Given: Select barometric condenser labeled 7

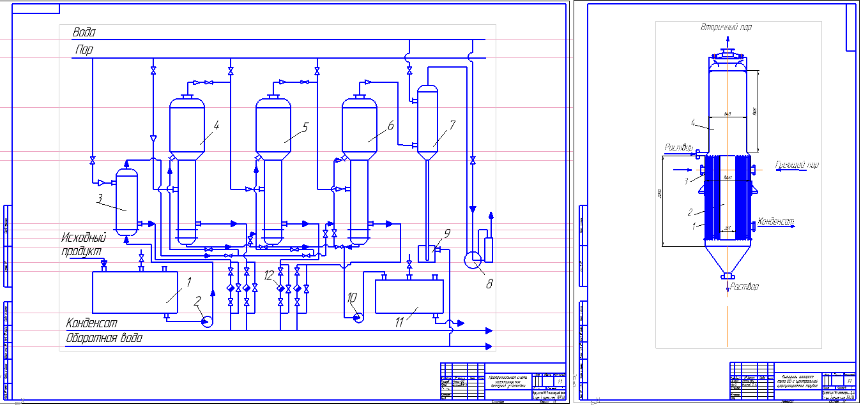Looking at the screenshot, I should pyautogui.click(x=426, y=121).
